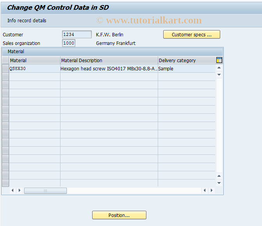Image resolution: width=262 pixels, height=226 pixels.
Task: Click the bottom vertical scroll up arrow
Action: [219, 176]
